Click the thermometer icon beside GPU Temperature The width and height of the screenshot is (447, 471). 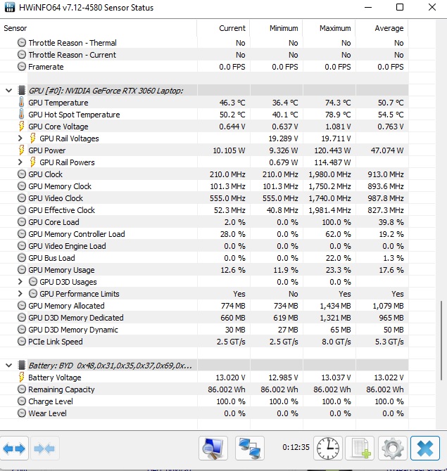(x=21, y=103)
